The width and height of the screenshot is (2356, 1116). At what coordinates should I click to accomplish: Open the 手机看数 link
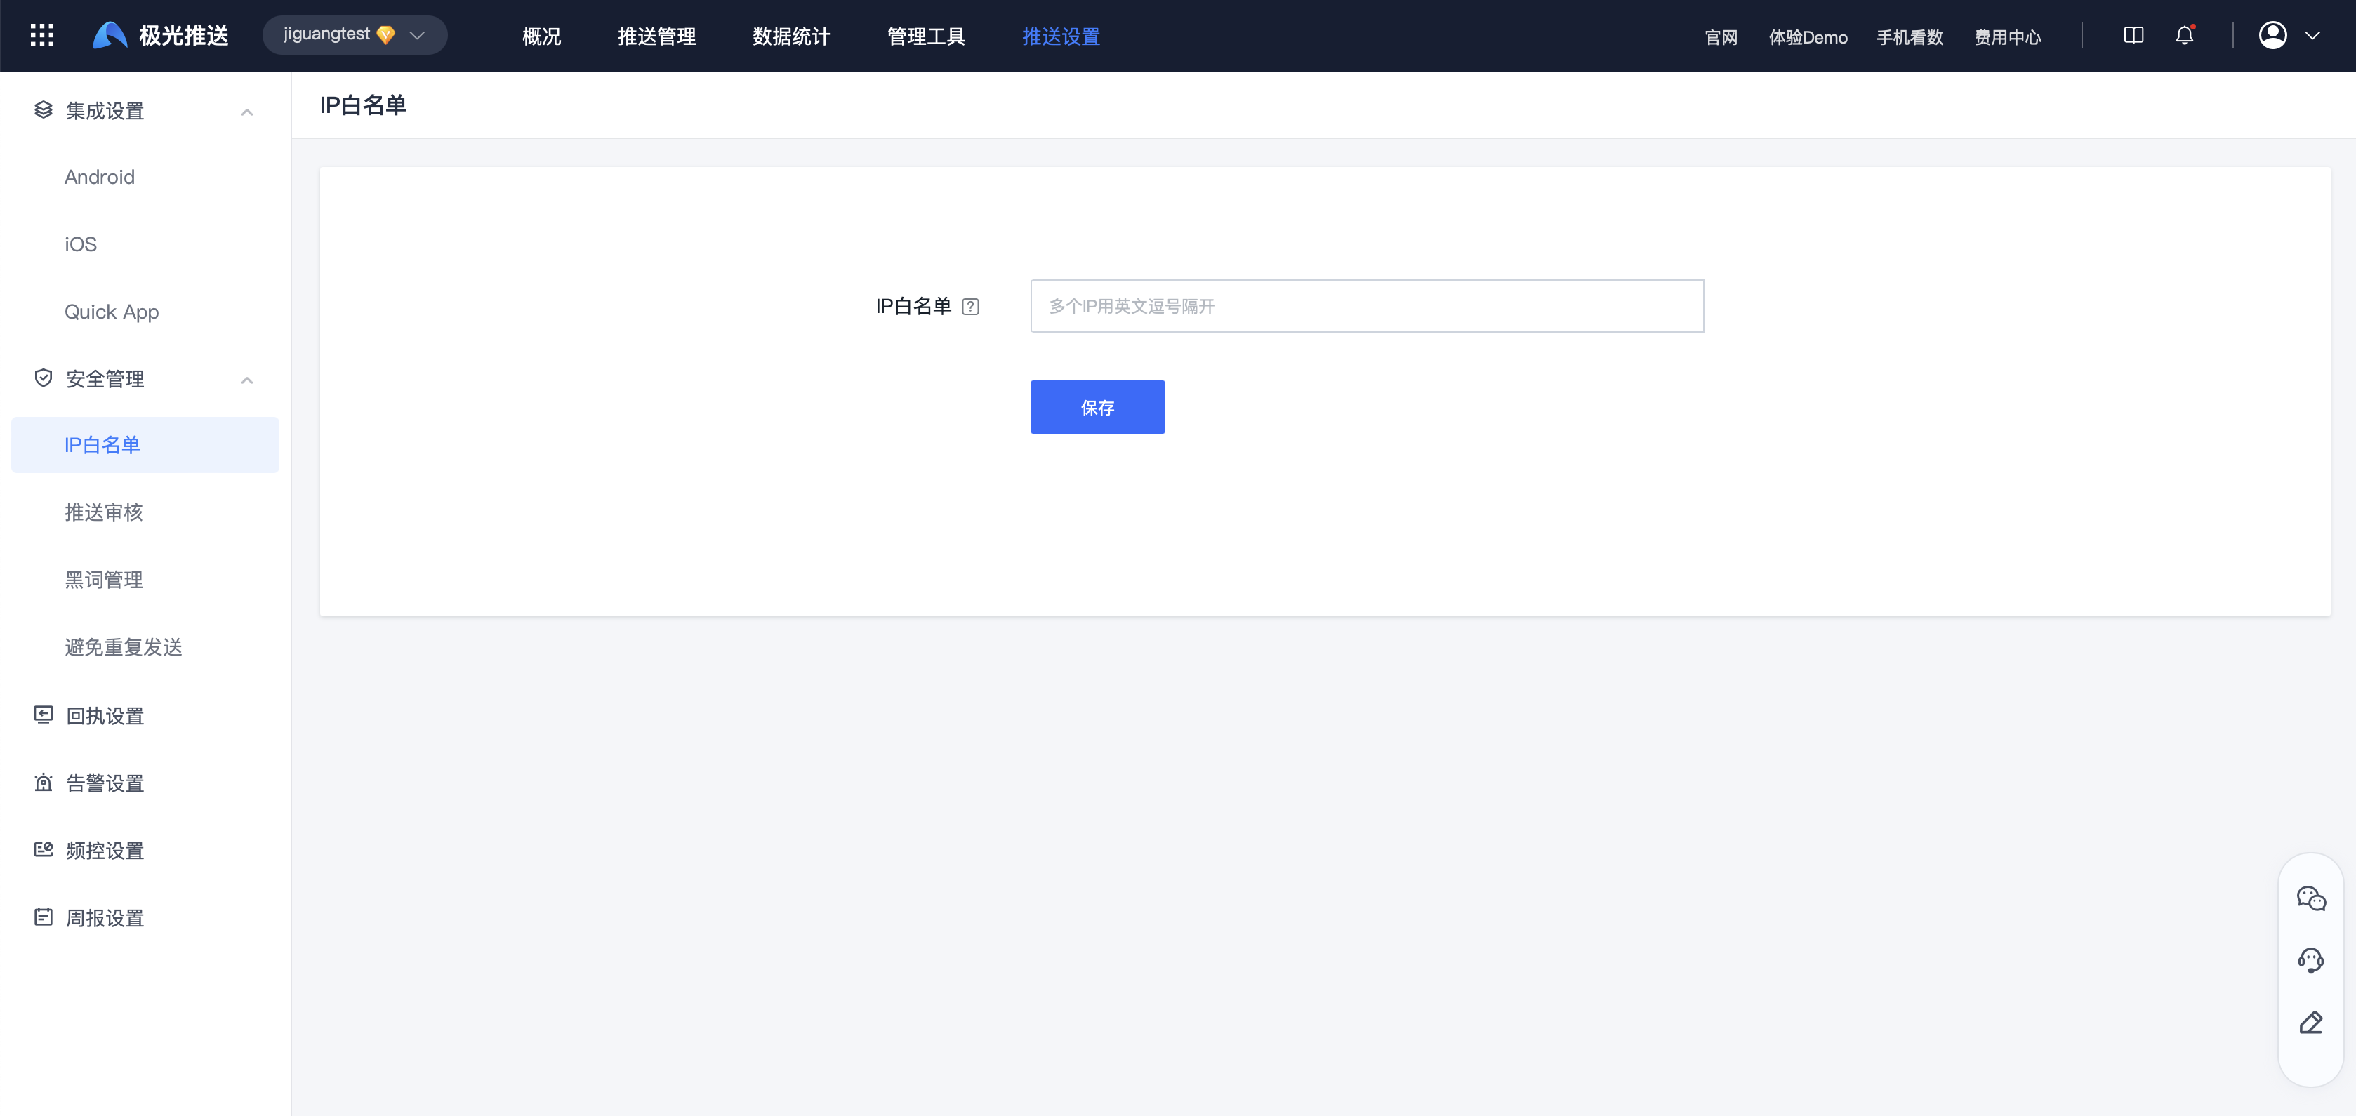point(1910,37)
